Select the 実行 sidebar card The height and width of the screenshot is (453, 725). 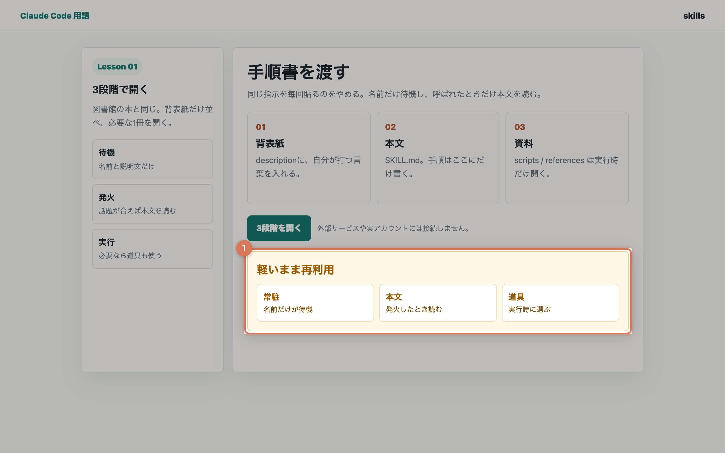(153, 249)
